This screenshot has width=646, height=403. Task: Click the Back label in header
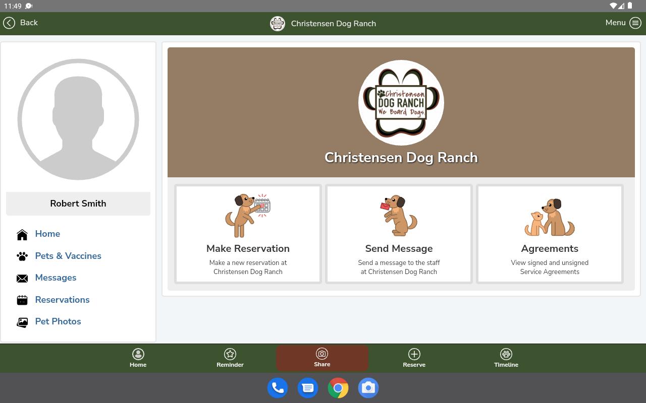click(29, 23)
